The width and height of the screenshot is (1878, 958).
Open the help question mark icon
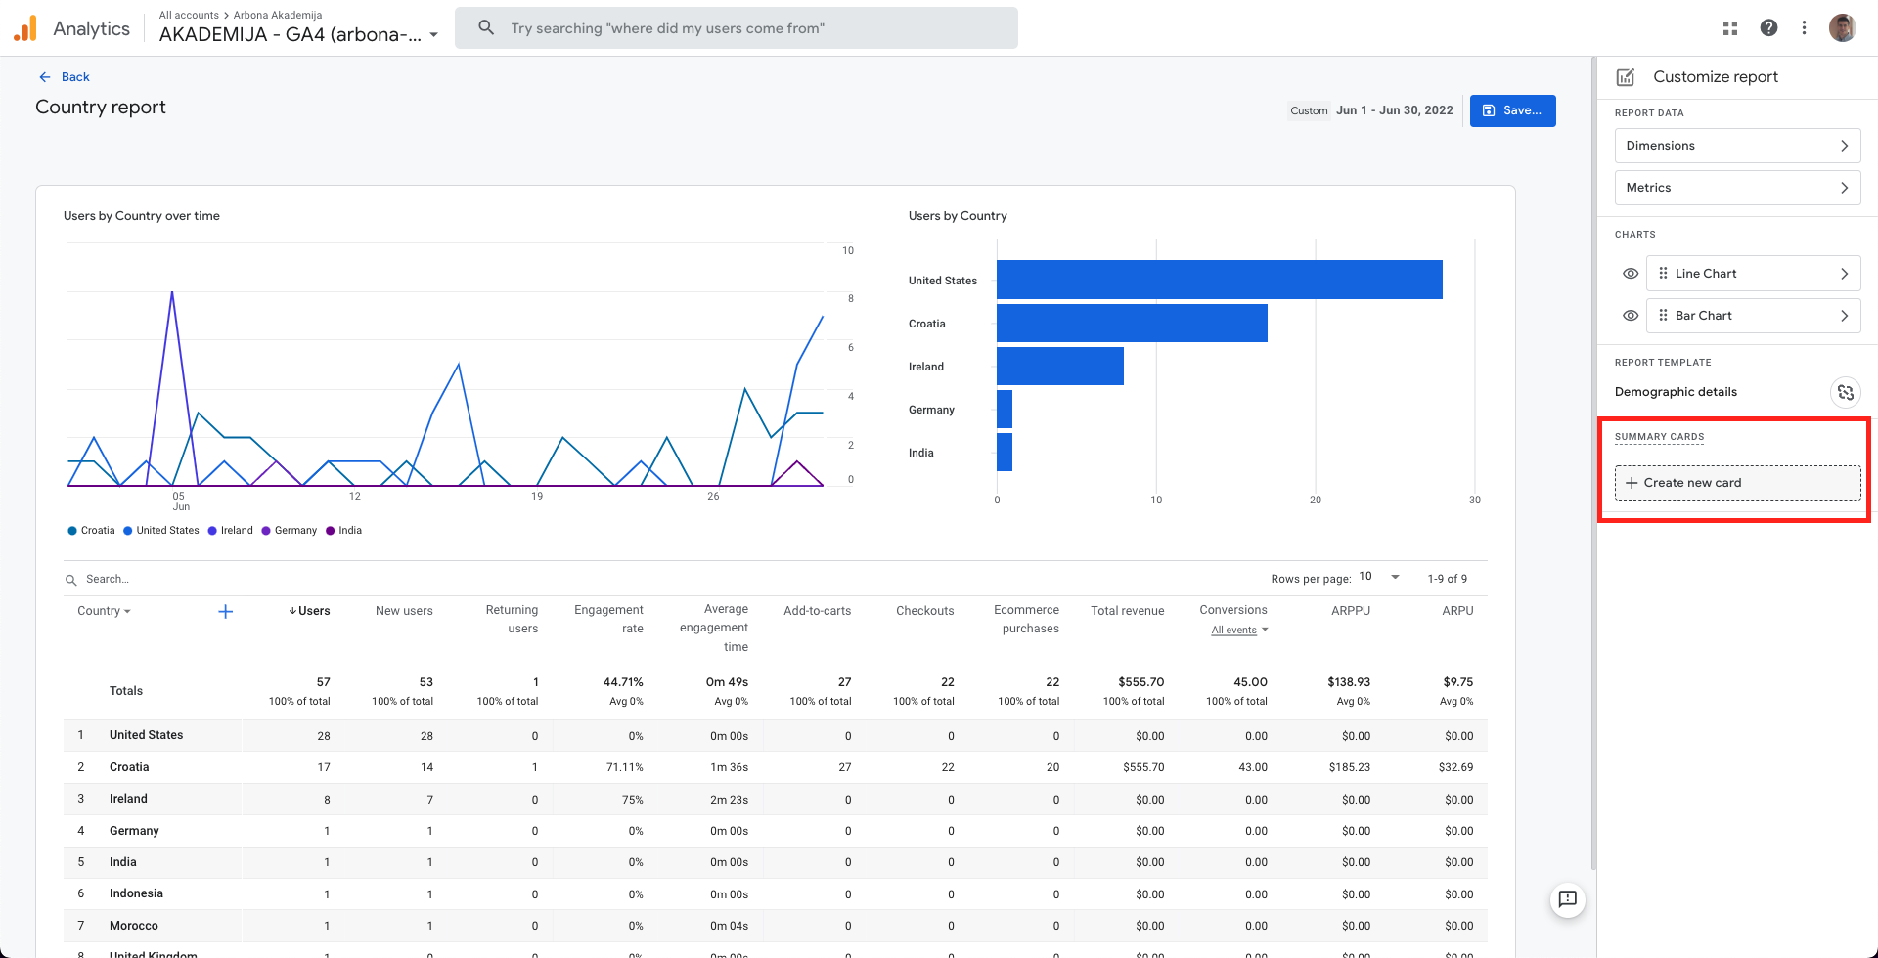[x=1768, y=28]
